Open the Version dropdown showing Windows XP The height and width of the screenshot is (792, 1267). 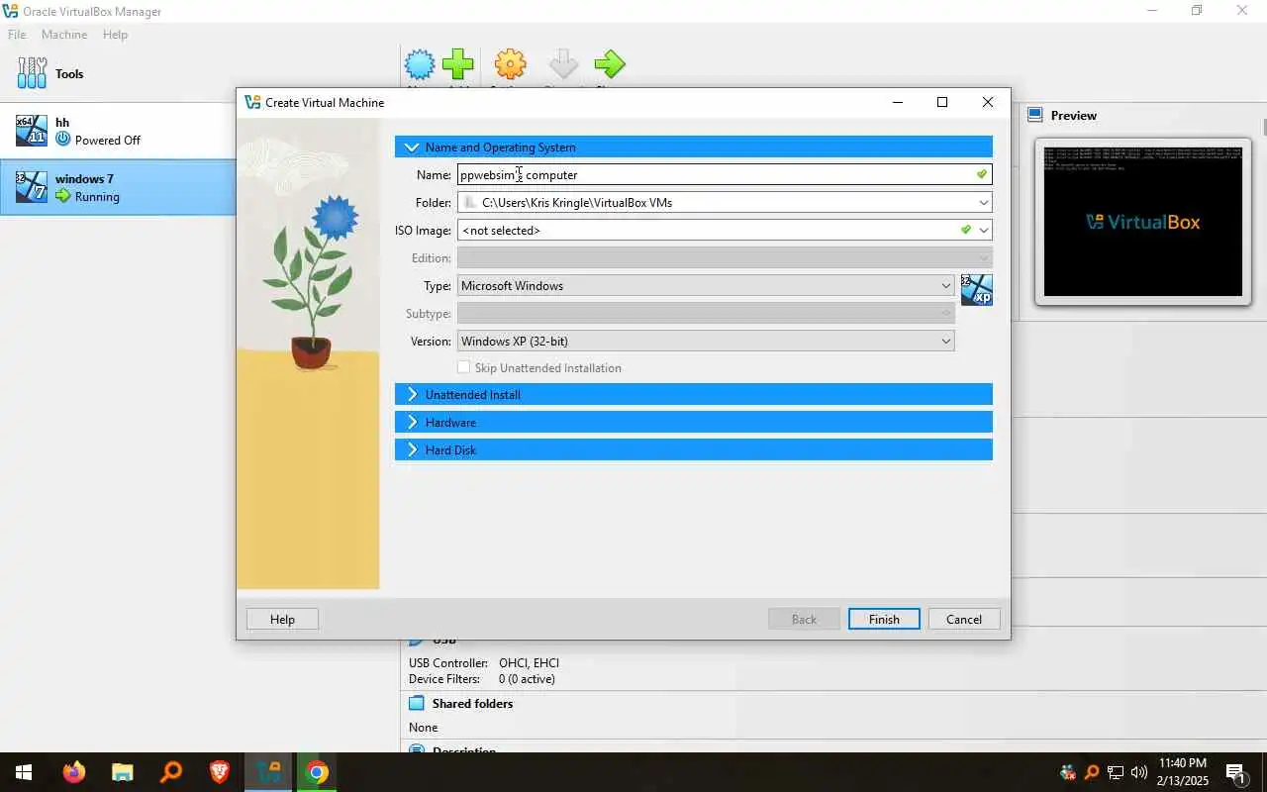tap(706, 341)
